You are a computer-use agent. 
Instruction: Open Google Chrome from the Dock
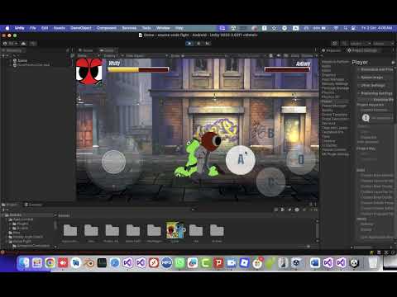(x=50, y=263)
